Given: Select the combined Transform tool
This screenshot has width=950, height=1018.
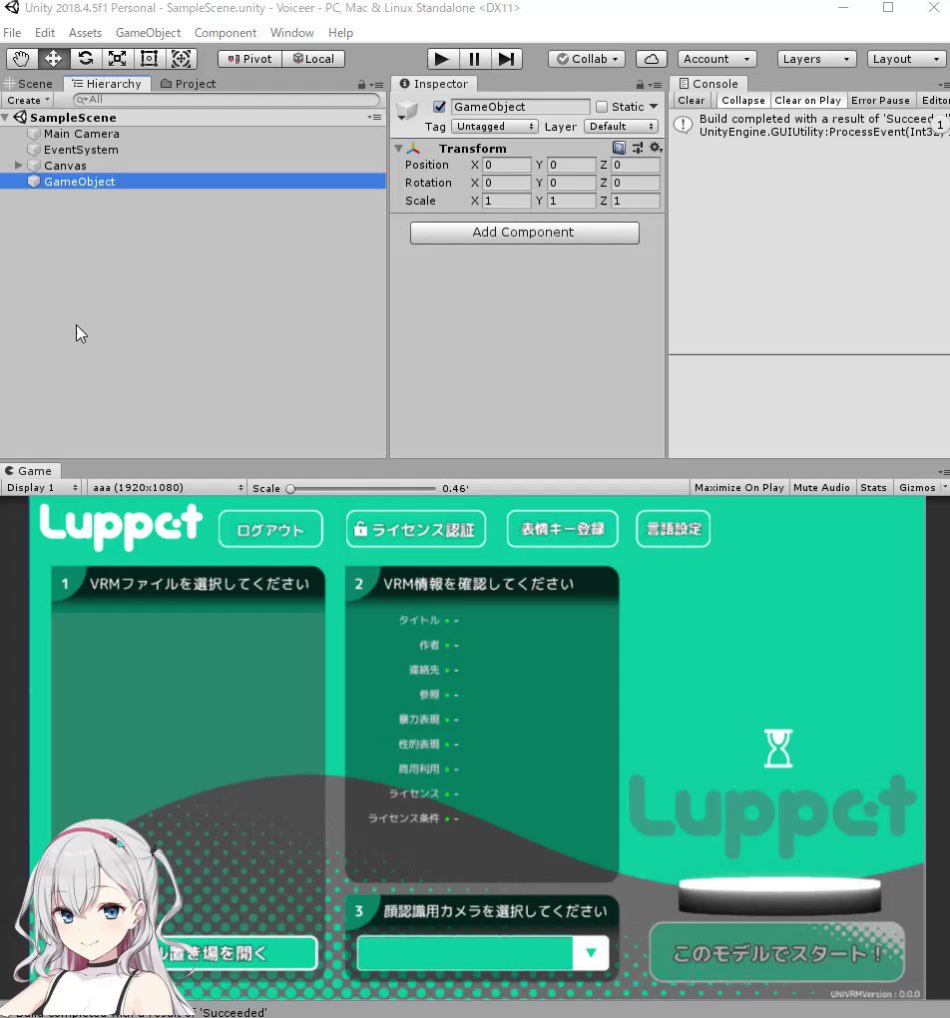Looking at the screenshot, I should (x=181, y=59).
